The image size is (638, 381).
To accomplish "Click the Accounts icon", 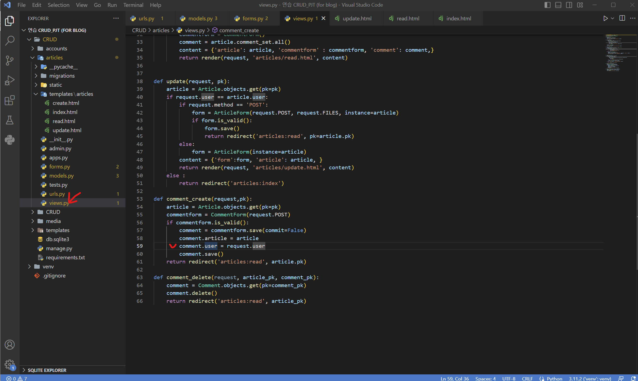I will [x=10, y=345].
